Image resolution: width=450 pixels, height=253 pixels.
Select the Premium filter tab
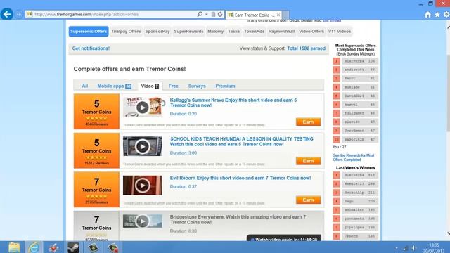[225, 86]
